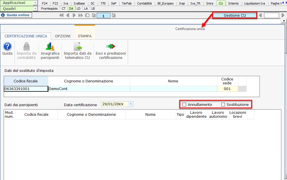
Task: Expand the Applicazioni dropdown
Action: [35, 3]
